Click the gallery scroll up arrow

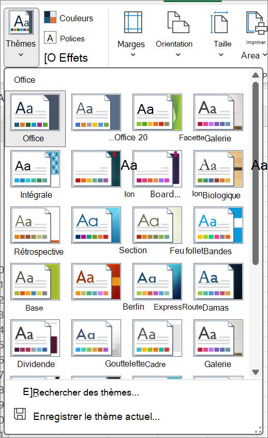tap(256, 75)
